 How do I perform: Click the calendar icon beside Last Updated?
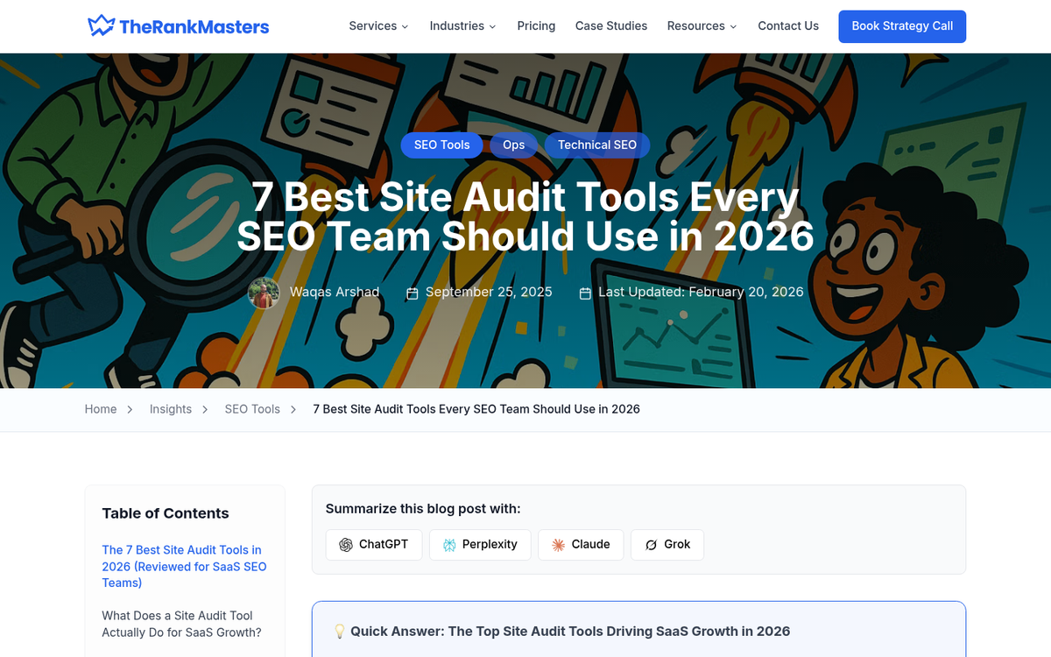(x=585, y=293)
